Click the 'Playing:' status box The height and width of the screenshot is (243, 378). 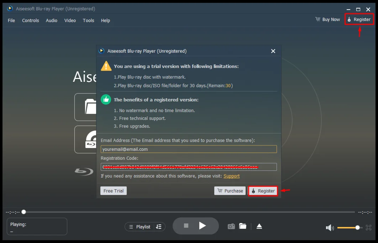[37, 226]
